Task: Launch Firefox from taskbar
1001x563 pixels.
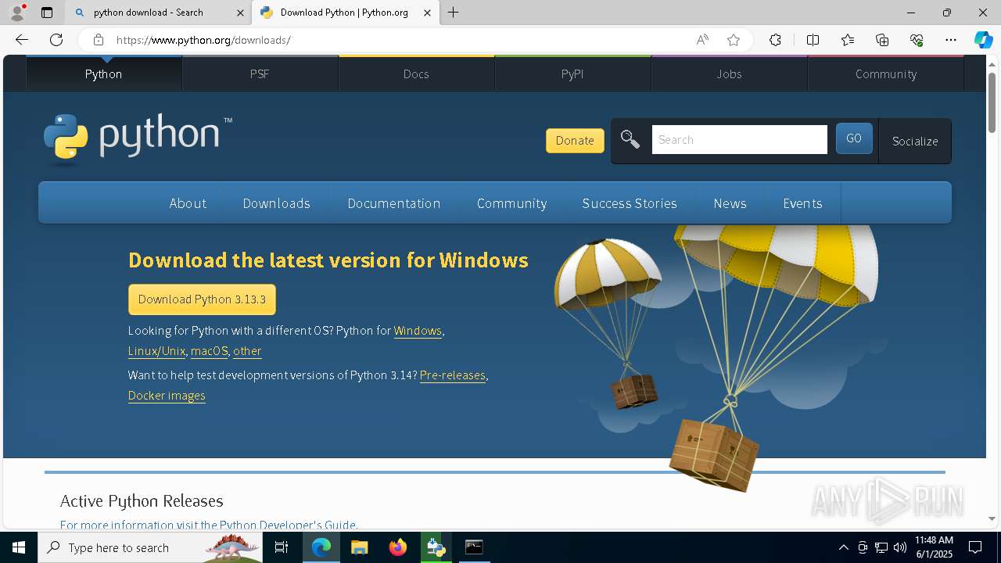Action: (x=397, y=547)
